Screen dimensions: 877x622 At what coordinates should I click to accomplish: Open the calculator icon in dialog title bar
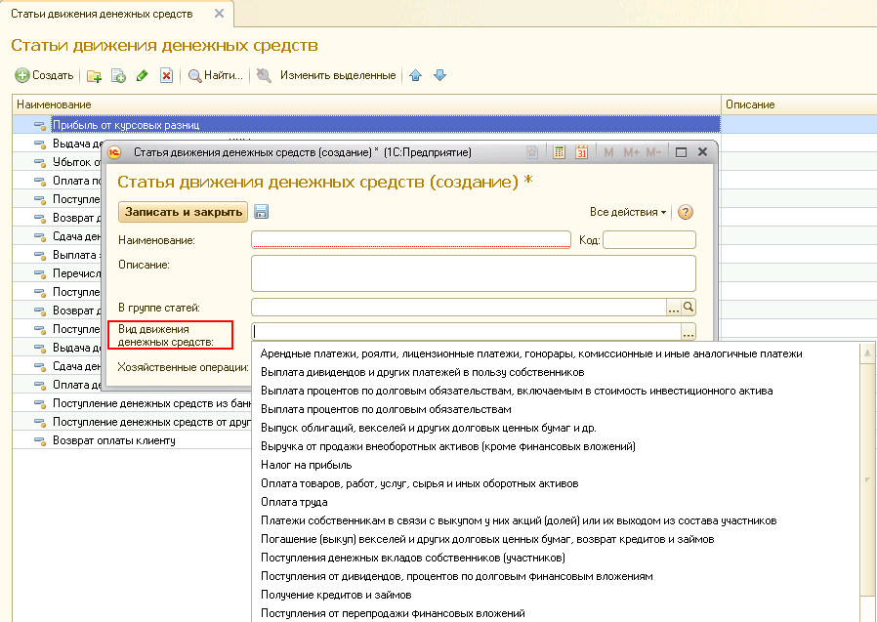559,152
